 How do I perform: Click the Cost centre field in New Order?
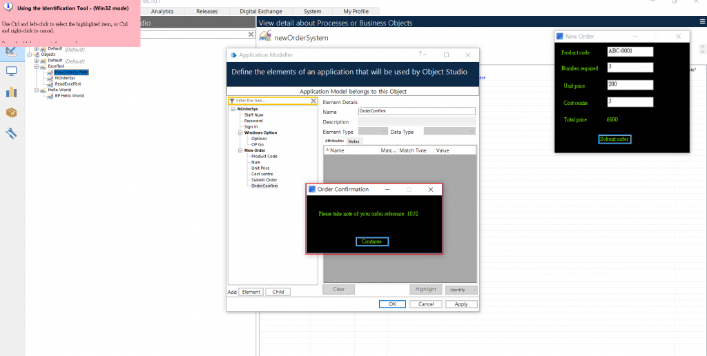click(630, 102)
